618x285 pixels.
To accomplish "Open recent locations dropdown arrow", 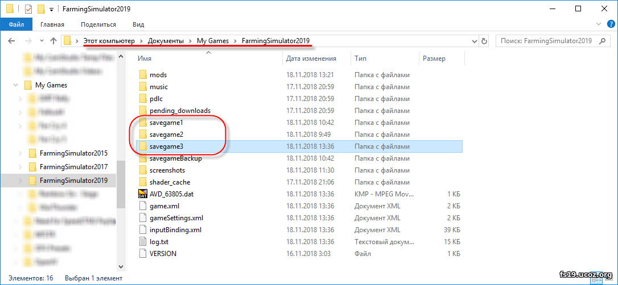I will coord(42,40).
